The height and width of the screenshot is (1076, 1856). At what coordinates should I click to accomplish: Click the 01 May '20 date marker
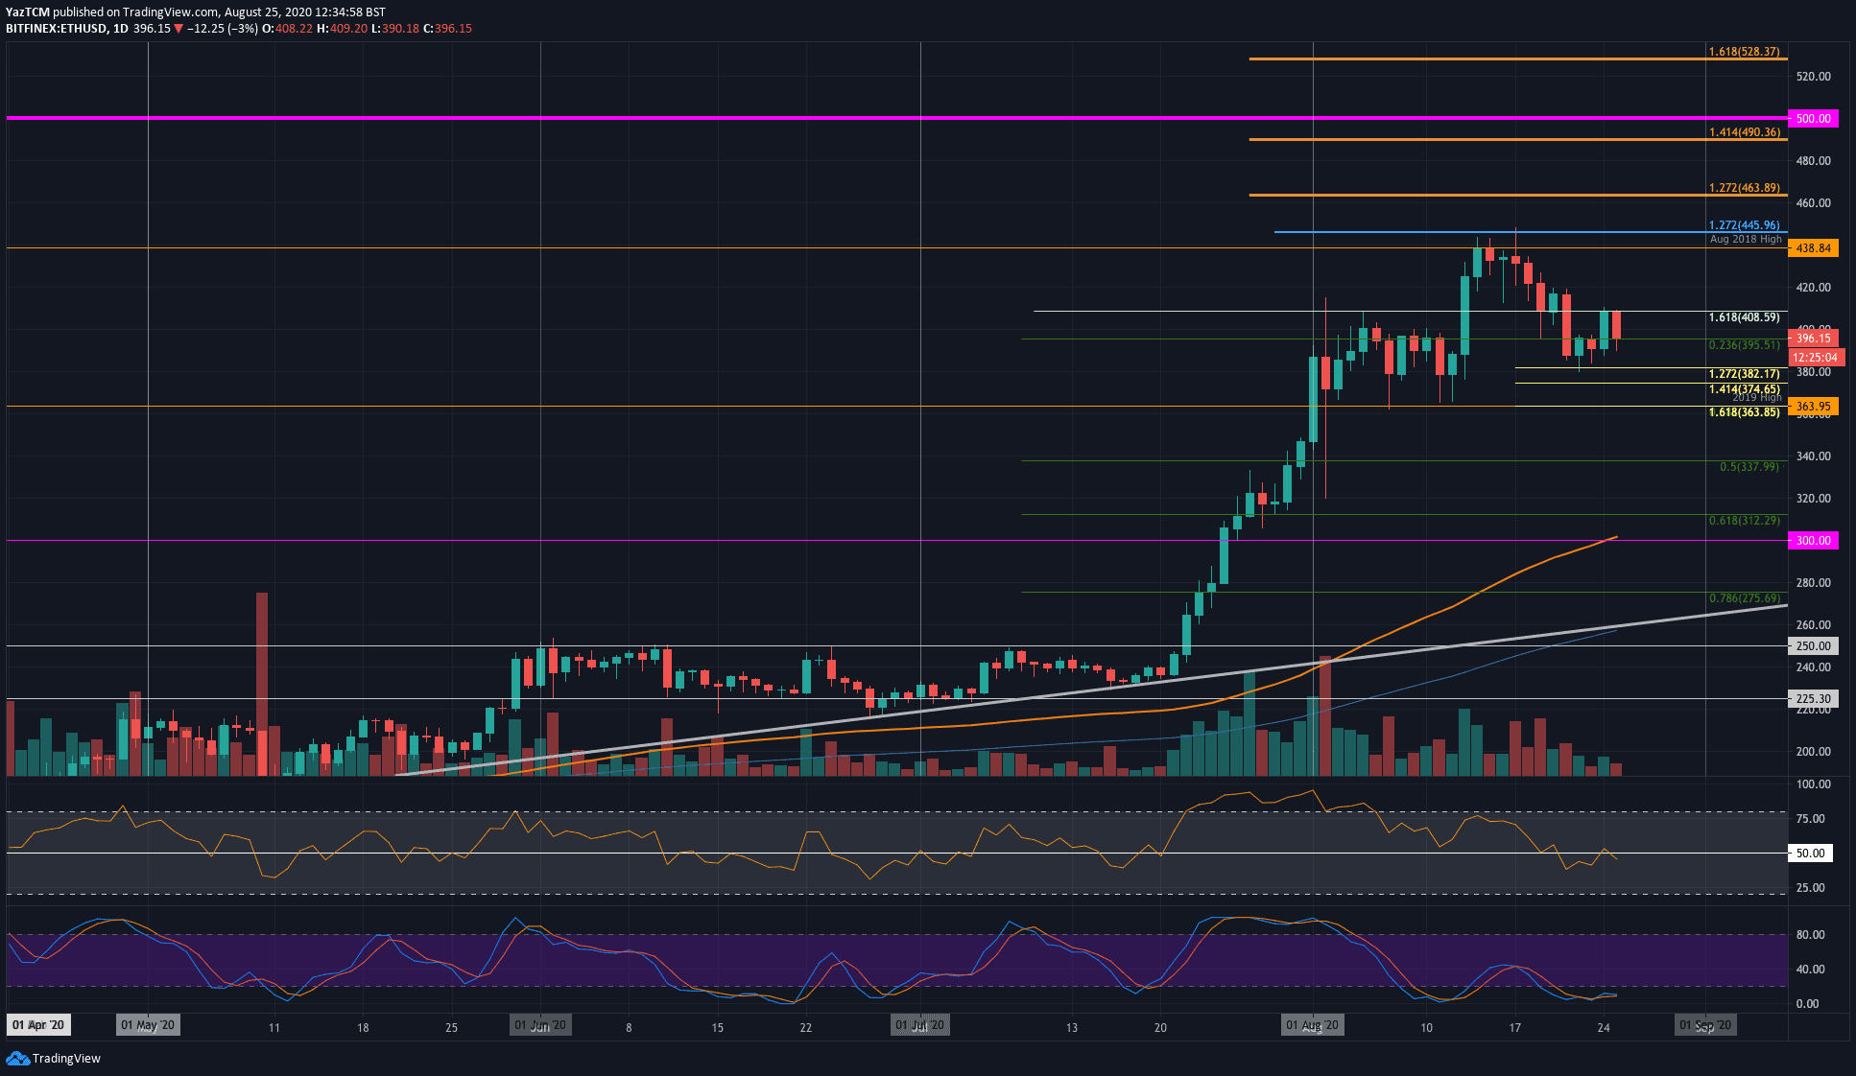(x=148, y=1025)
